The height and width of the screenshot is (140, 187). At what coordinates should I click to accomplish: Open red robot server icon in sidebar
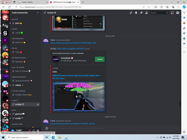click(x=5, y=18)
